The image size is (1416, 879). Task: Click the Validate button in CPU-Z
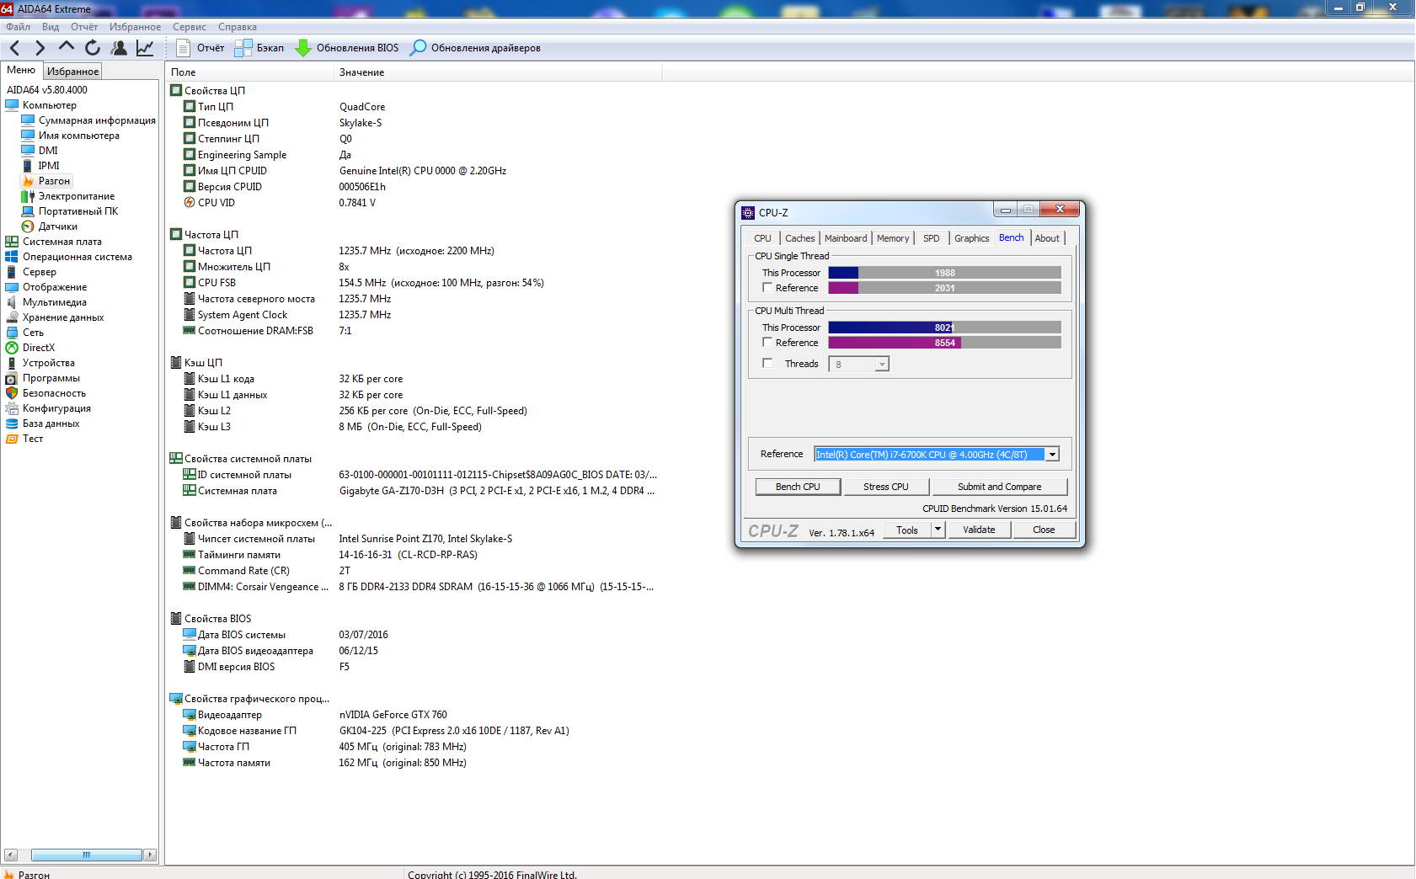coord(979,530)
